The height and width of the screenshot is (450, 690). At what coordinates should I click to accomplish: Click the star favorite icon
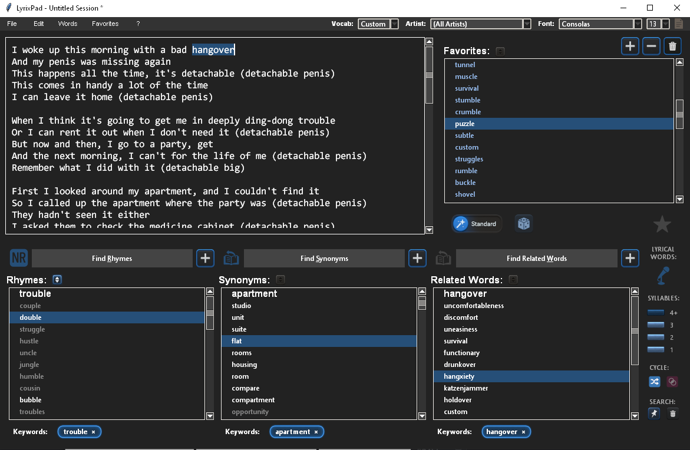[x=662, y=224]
